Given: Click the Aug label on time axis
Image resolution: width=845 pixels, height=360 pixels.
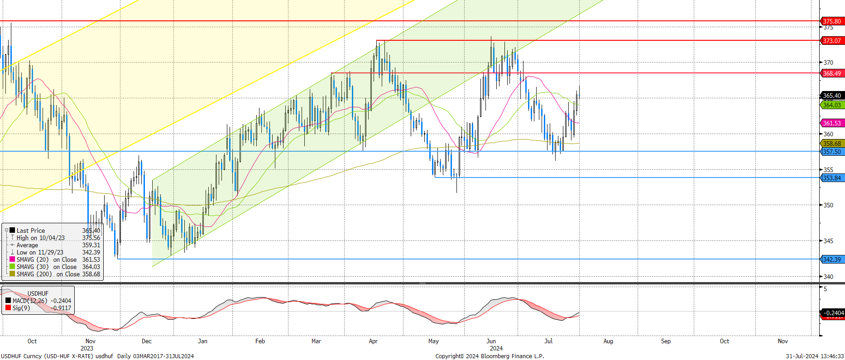Looking at the screenshot, I should click(608, 341).
